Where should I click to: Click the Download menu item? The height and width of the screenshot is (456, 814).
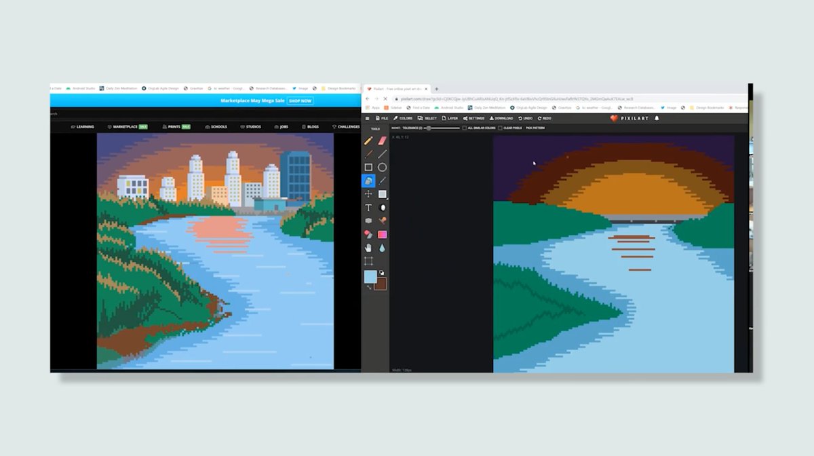pyautogui.click(x=501, y=118)
